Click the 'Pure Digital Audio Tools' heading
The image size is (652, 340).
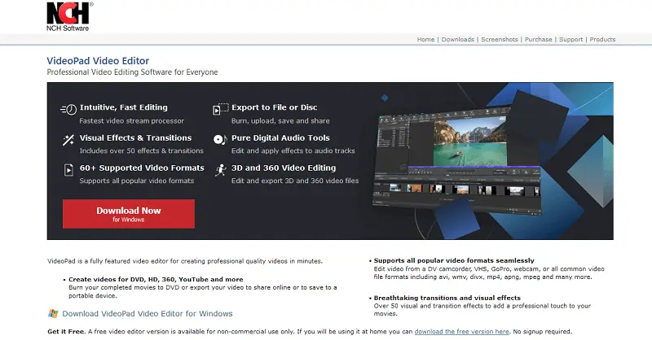coord(280,137)
